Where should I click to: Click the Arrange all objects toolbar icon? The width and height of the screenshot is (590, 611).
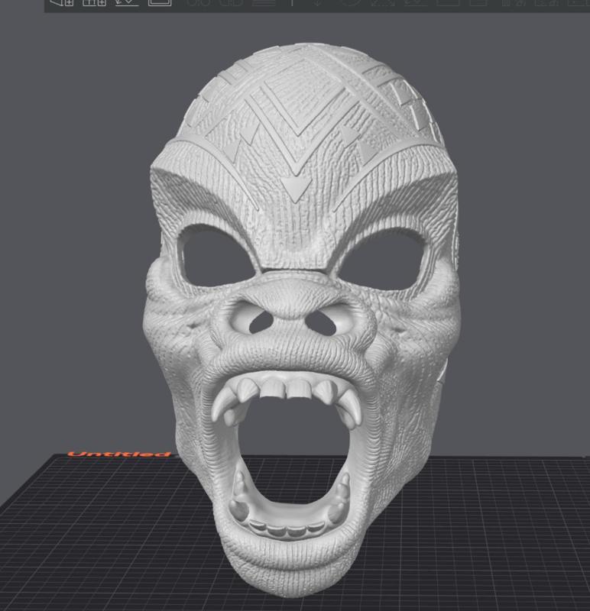[160, 2]
